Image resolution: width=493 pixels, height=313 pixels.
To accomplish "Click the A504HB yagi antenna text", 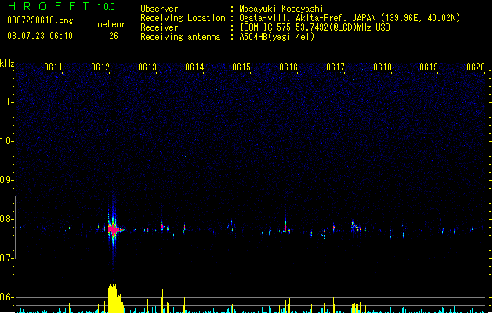I will pyautogui.click(x=277, y=37).
